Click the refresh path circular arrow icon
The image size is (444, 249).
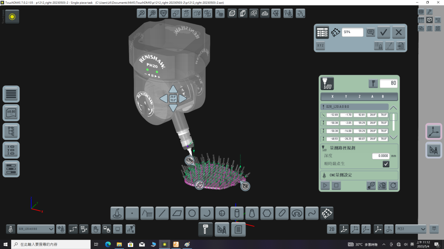393,186
